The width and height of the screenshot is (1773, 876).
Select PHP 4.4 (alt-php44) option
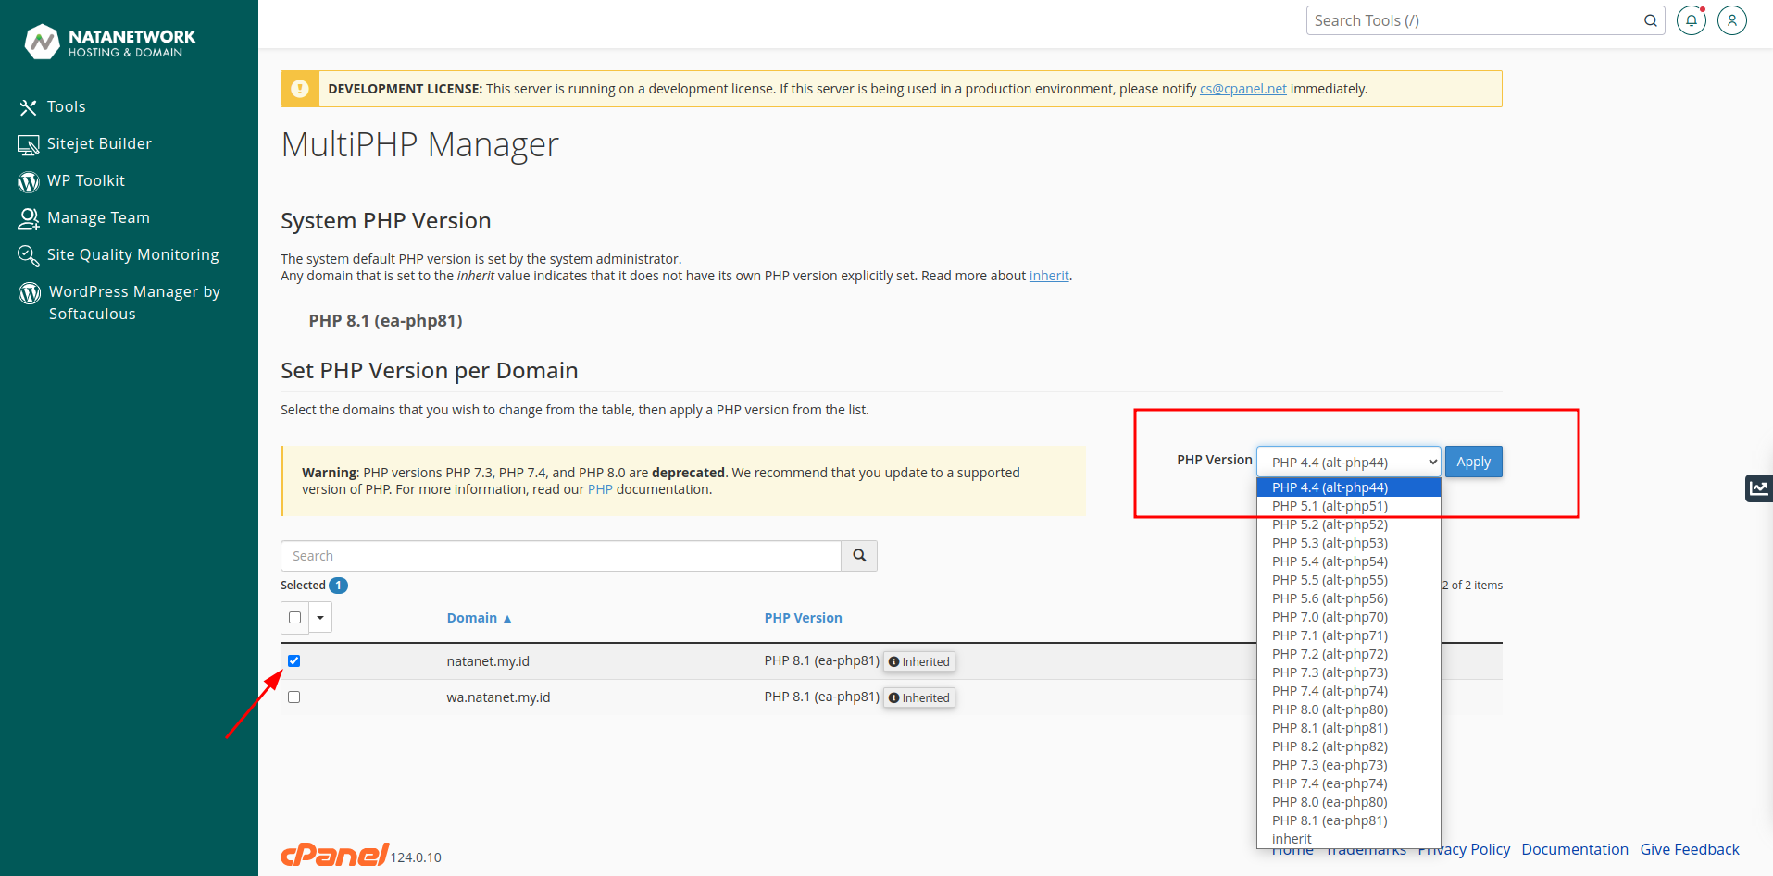pos(1348,487)
